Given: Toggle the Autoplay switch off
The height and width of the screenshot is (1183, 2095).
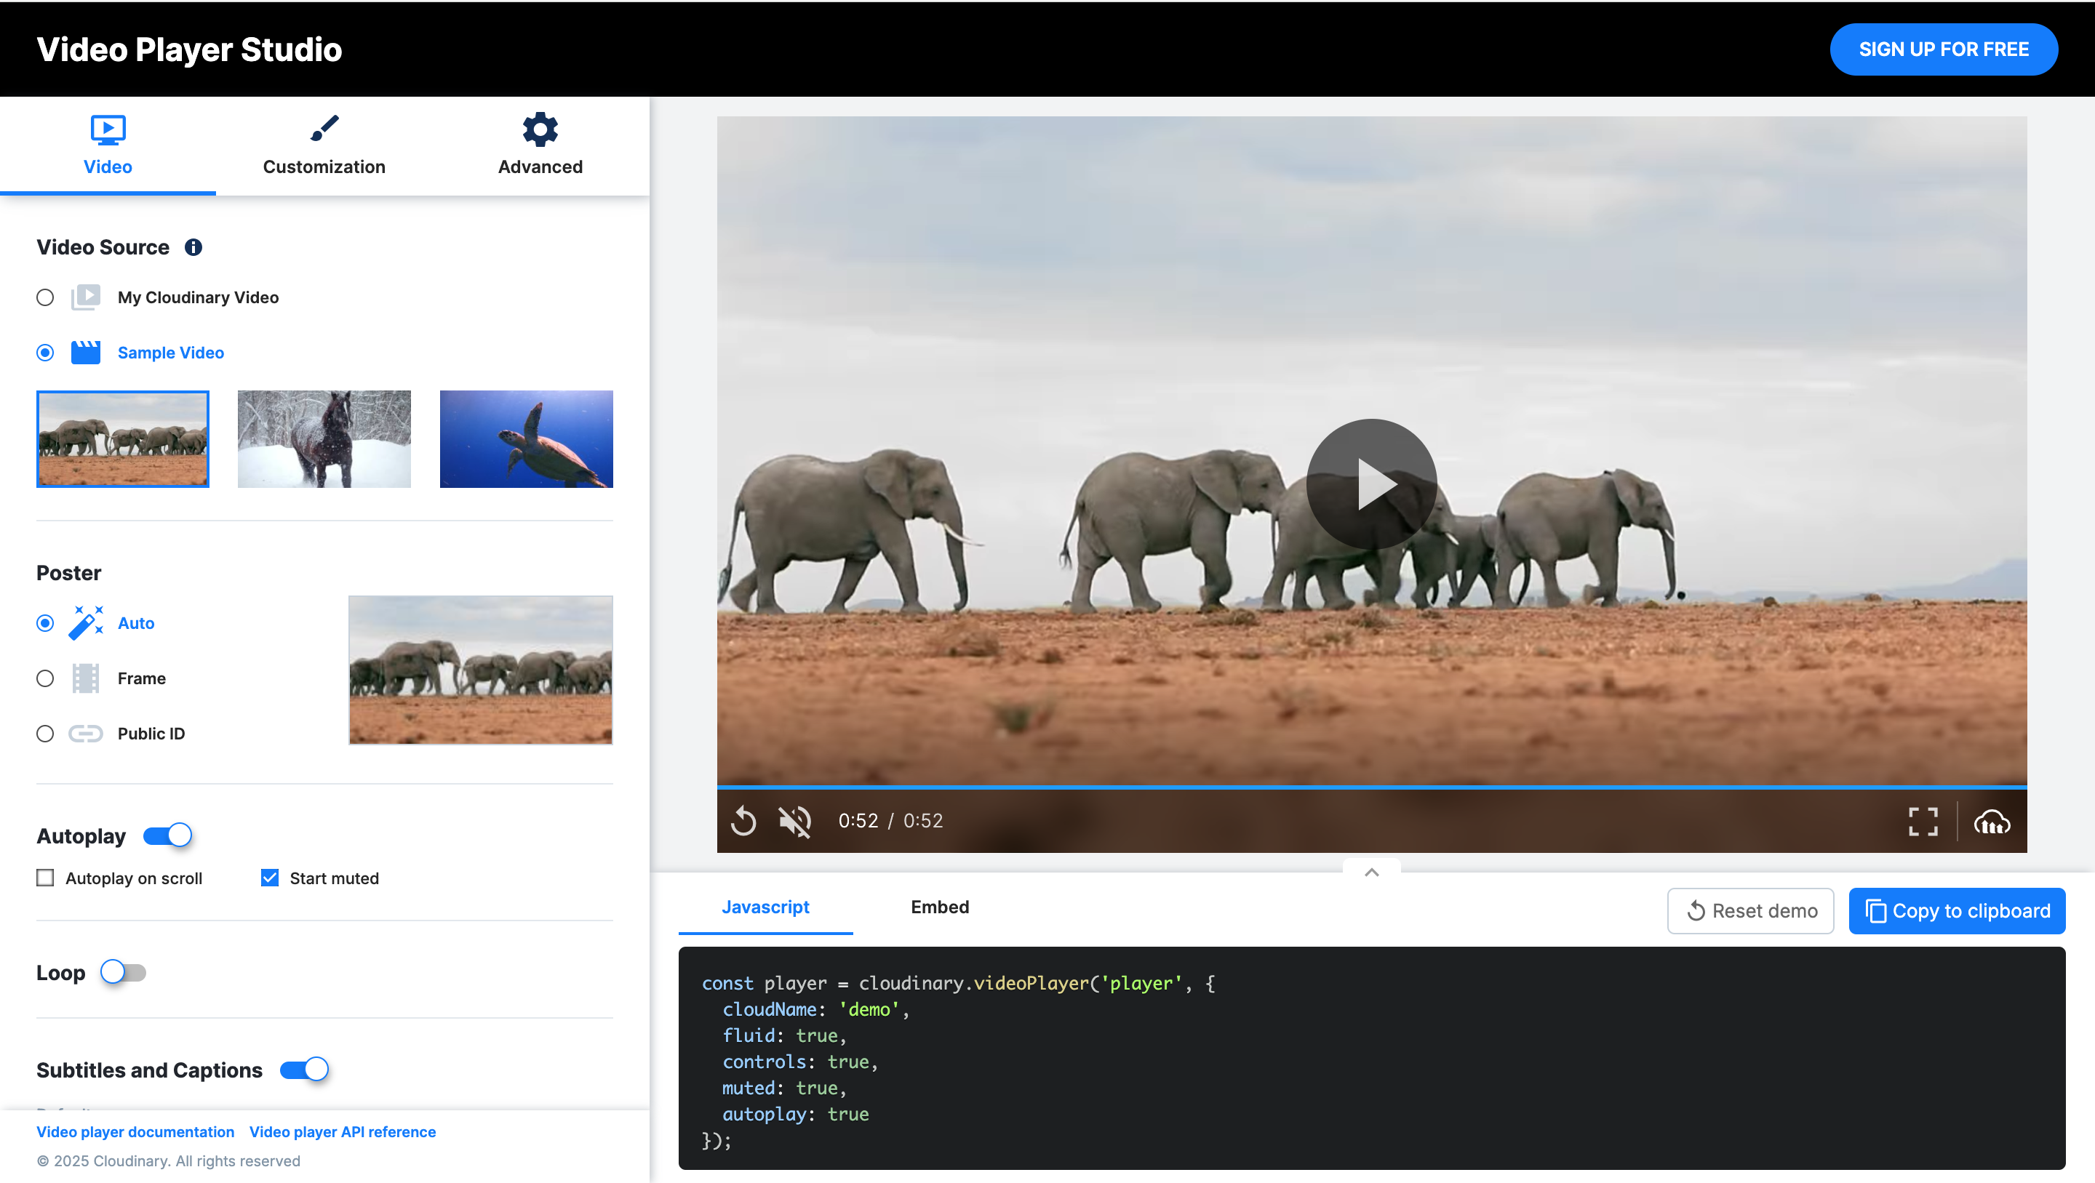Looking at the screenshot, I should [x=167, y=835].
